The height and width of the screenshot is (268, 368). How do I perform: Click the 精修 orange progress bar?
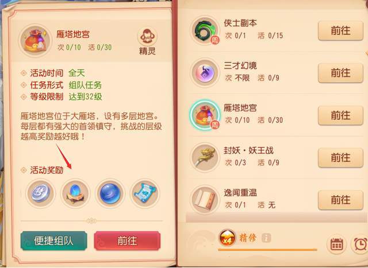pyautogui.click(x=267, y=250)
